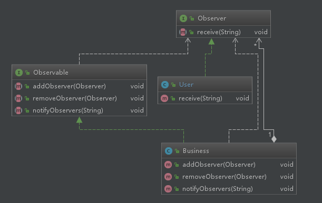Click the void return type of User's receive
The width and height of the screenshot is (322, 203).
click(x=242, y=98)
